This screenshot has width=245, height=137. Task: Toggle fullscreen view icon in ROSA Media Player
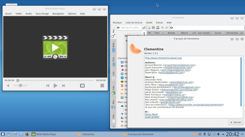(82, 85)
